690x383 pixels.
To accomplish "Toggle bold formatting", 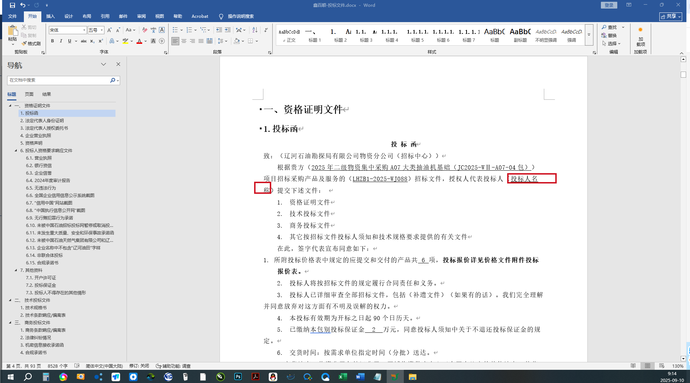I will (52, 41).
